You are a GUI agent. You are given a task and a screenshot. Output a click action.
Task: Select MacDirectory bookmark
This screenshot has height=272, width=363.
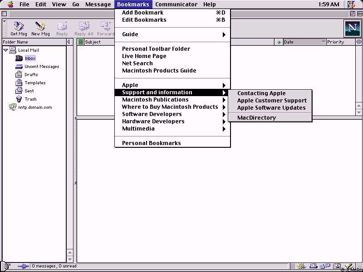tap(270, 118)
